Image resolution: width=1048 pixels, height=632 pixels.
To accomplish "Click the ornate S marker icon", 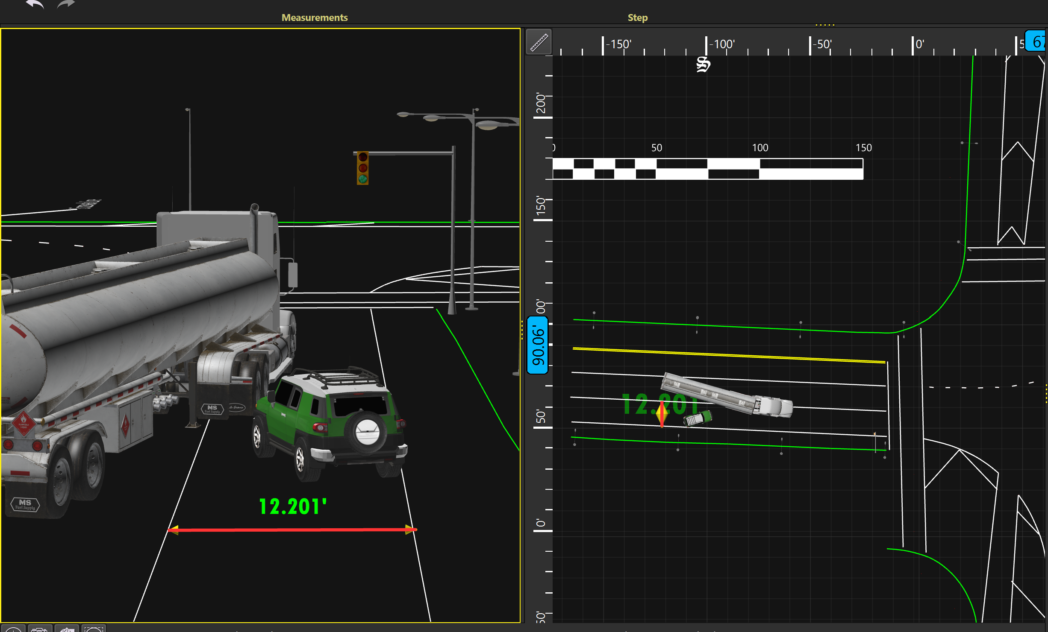I will (703, 64).
